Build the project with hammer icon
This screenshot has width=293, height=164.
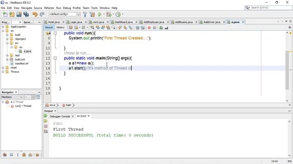point(85,14)
